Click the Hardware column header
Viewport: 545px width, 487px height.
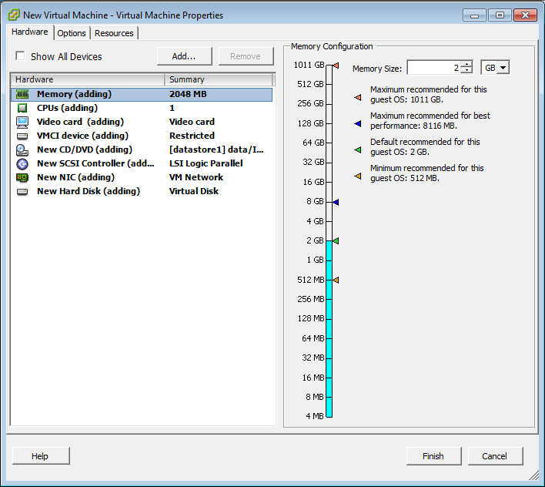(88, 79)
